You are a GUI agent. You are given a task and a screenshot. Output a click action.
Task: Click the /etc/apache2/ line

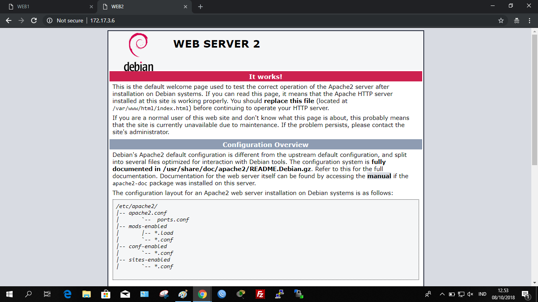click(137, 206)
